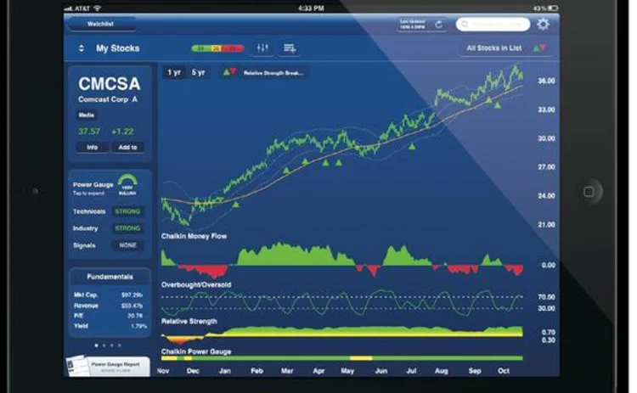Open the settings gear icon
This screenshot has width=637, height=393.
click(544, 25)
